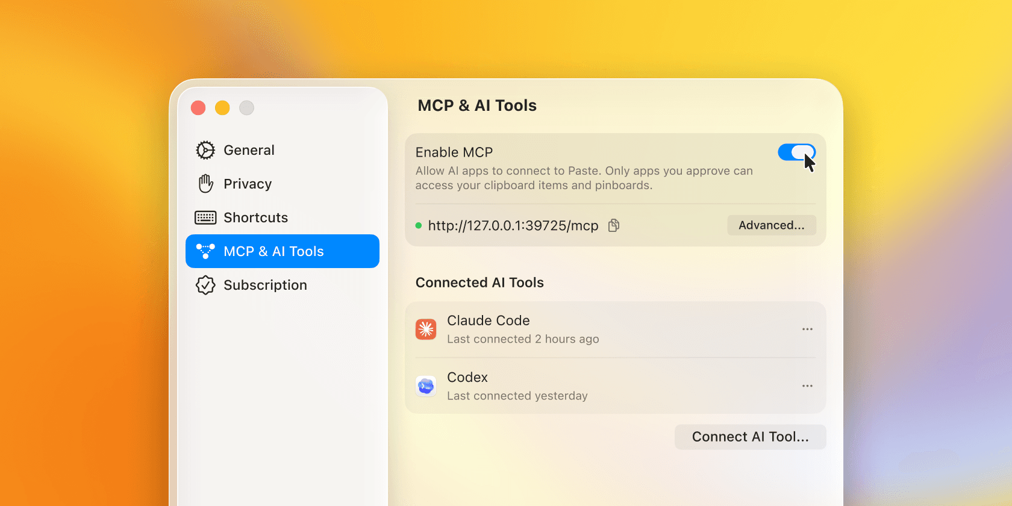
Task: Open more options for Codex
Action: 807,386
